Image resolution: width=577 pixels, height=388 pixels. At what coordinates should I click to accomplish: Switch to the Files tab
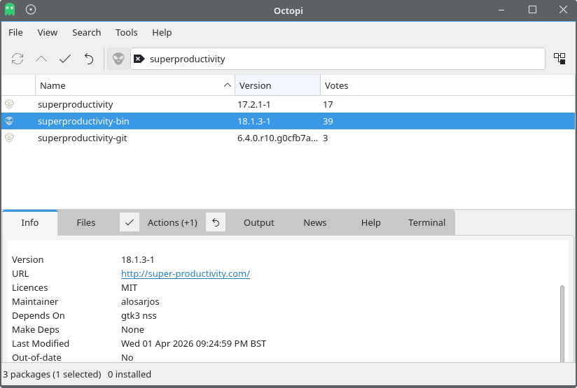pyautogui.click(x=86, y=222)
